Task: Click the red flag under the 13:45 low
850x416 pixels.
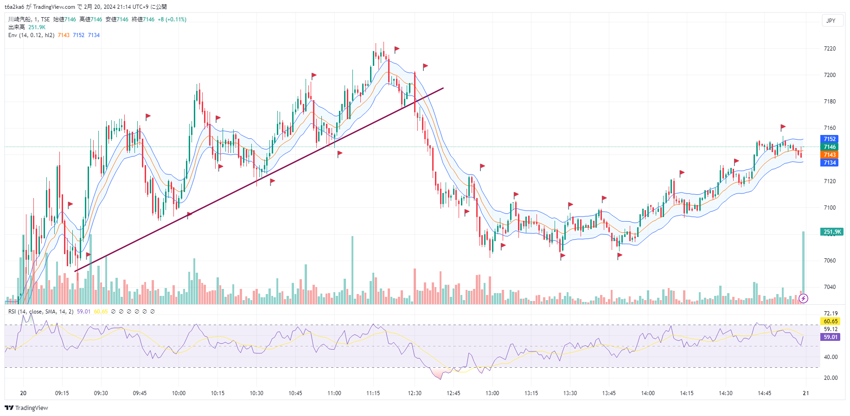Action: [620, 256]
